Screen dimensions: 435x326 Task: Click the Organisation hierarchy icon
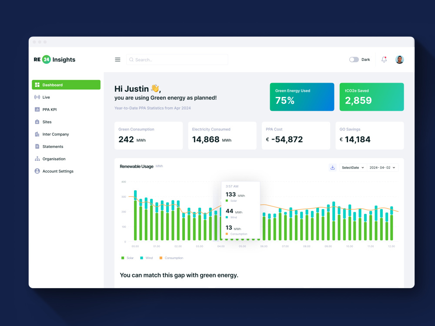(37, 159)
